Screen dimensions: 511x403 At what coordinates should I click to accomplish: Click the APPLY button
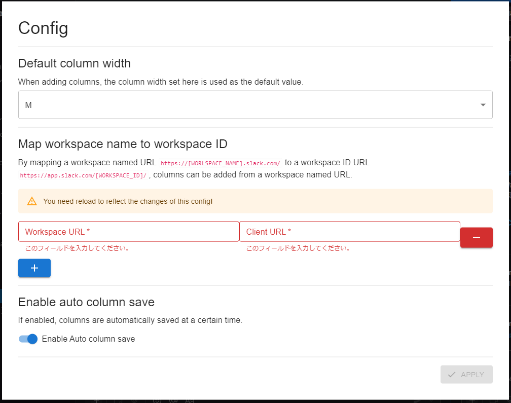[x=466, y=374]
